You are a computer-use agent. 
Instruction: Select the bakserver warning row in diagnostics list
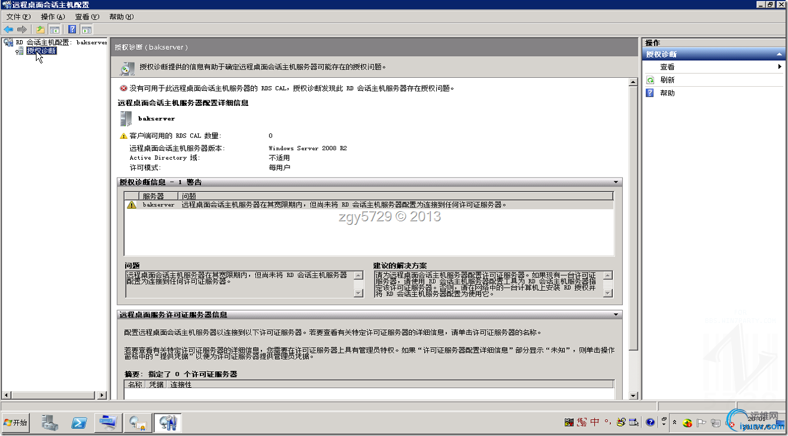tap(369, 205)
